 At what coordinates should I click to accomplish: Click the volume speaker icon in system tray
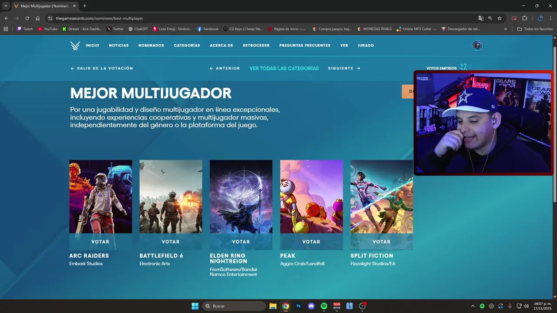(527, 306)
